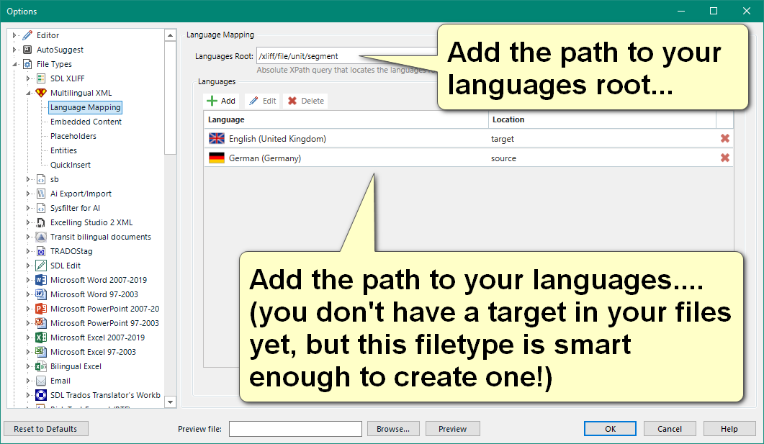Open Embedded Content settings
The width and height of the screenshot is (764, 444).
click(86, 122)
